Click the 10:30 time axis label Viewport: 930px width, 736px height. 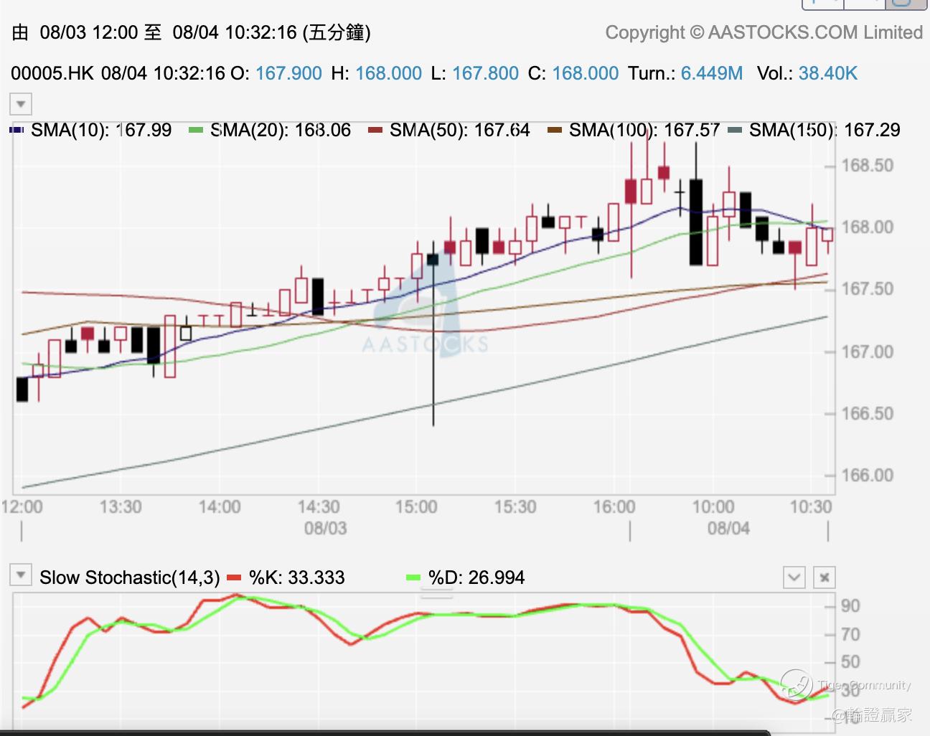(811, 507)
